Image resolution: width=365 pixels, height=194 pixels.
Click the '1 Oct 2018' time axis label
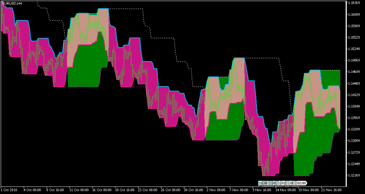[x=9, y=190]
